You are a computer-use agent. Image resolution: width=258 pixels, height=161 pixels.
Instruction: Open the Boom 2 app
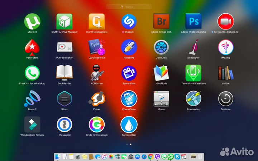pos(32,99)
